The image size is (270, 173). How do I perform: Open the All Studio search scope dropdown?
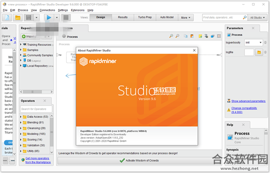click(x=257, y=18)
